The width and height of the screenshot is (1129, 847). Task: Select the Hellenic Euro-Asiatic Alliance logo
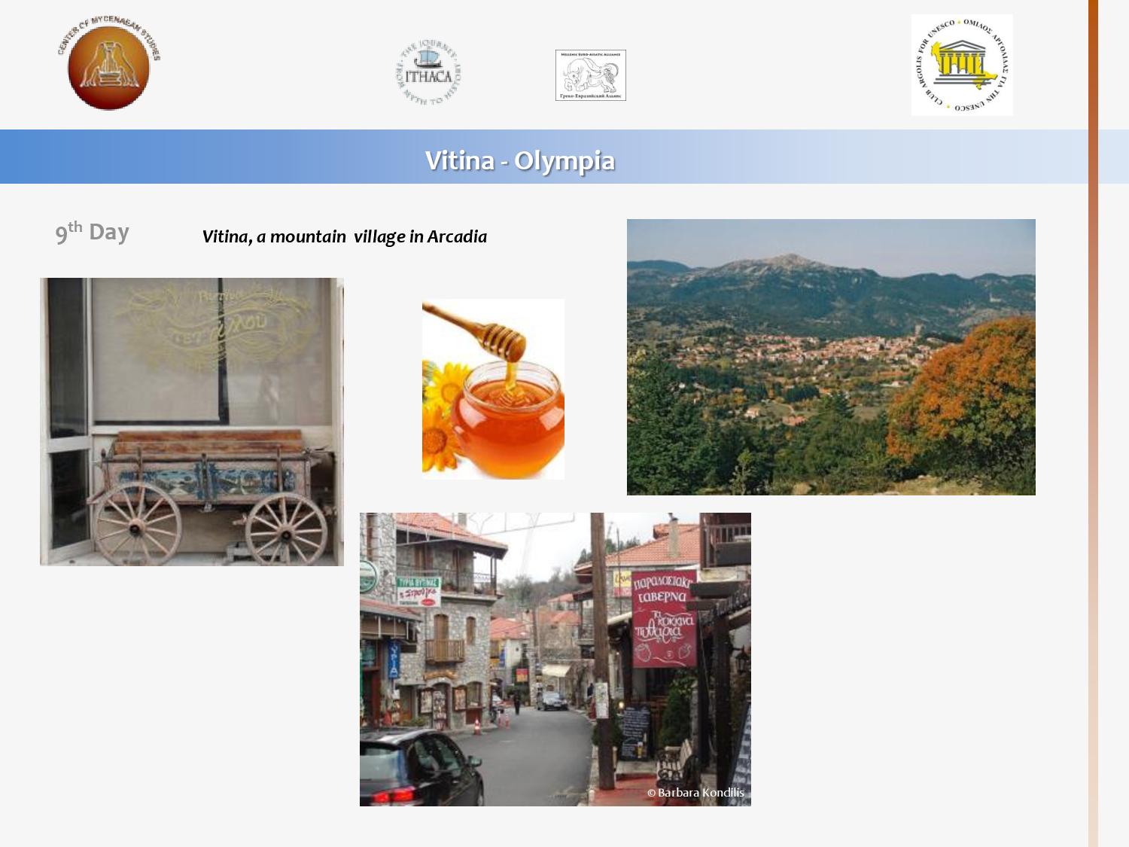(x=590, y=75)
